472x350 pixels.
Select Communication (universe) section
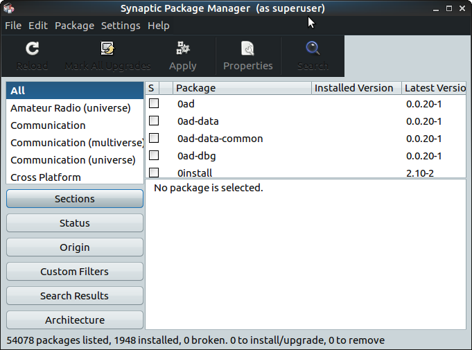(75, 160)
